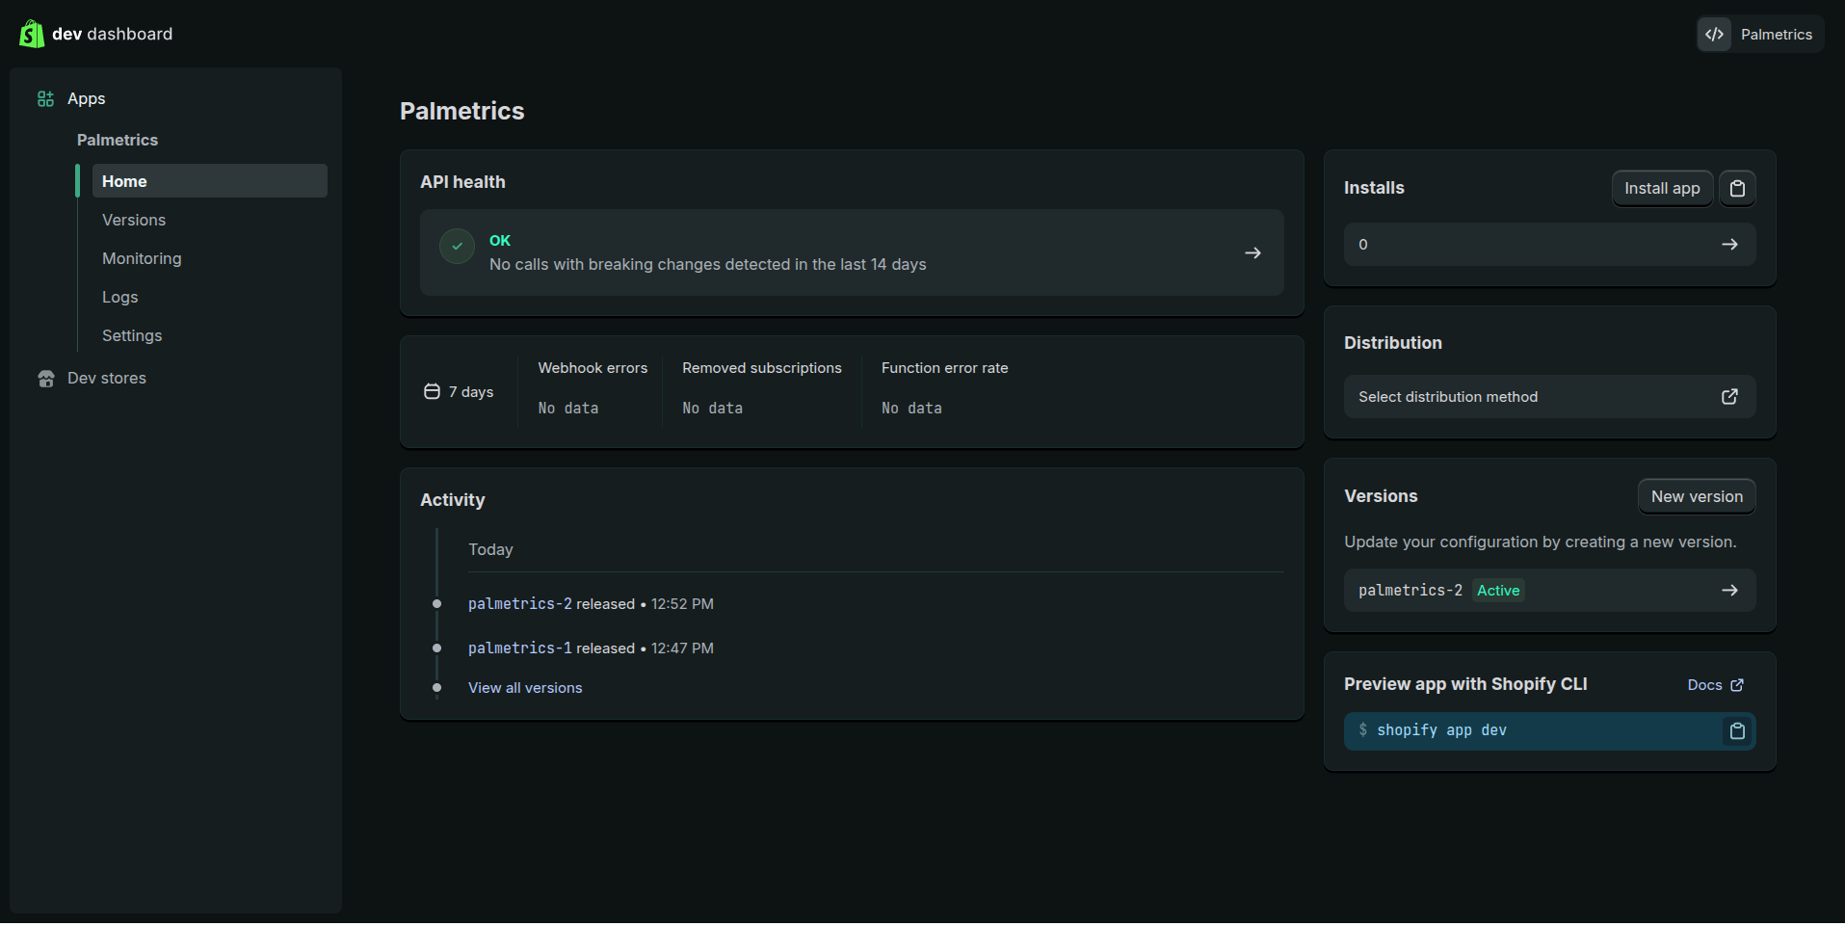This screenshot has height=926, width=1845.
Task: Click the New version button
Action: click(1696, 497)
